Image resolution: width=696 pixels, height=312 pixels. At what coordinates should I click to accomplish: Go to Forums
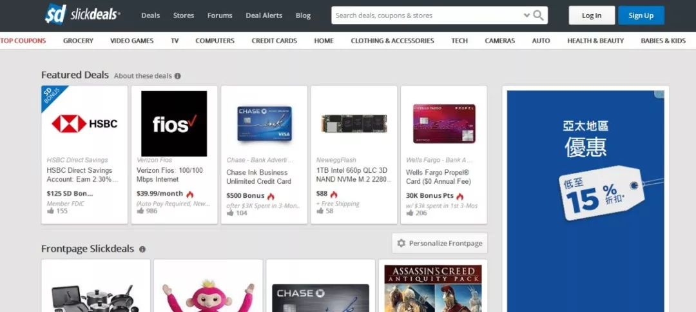pos(220,15)
